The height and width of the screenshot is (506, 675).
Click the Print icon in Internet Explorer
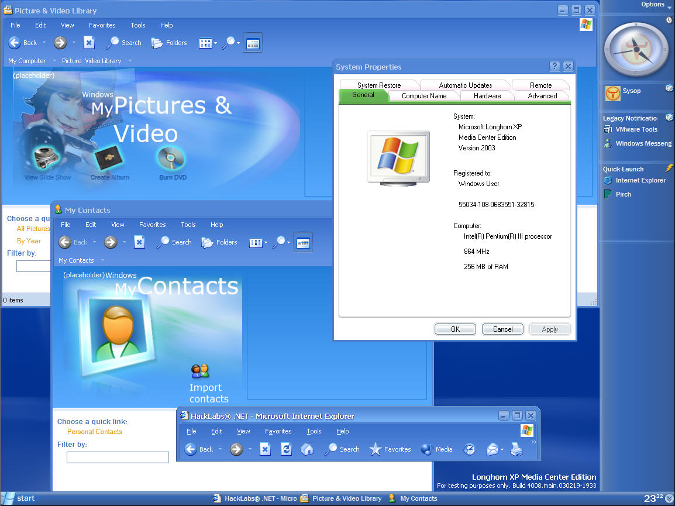(516, 449)
